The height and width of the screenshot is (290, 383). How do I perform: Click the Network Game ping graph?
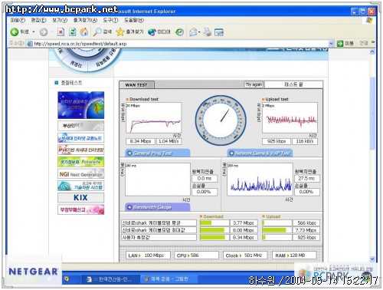click(260, 180)
